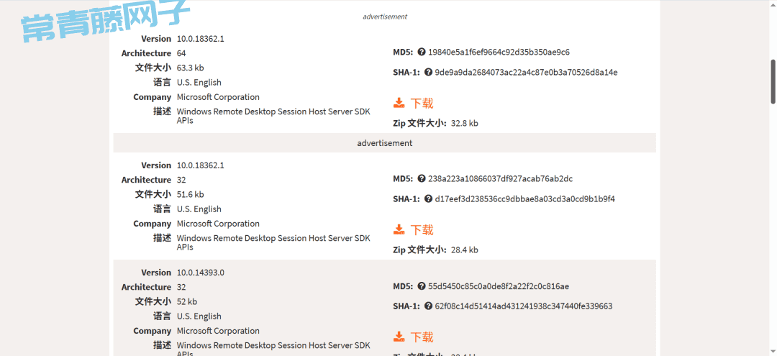Click the orange download icon for version 10.0.14393.0
This screenshot has height=356, width=777.
pos(399,337)
